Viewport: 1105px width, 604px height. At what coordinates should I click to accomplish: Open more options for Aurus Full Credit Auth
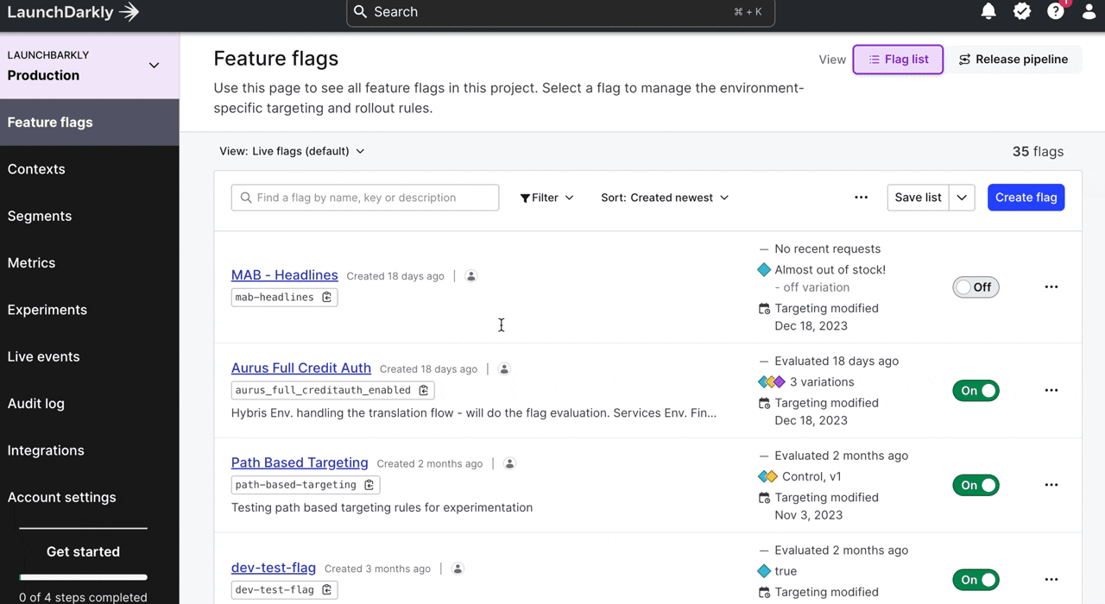(1051, 390)
